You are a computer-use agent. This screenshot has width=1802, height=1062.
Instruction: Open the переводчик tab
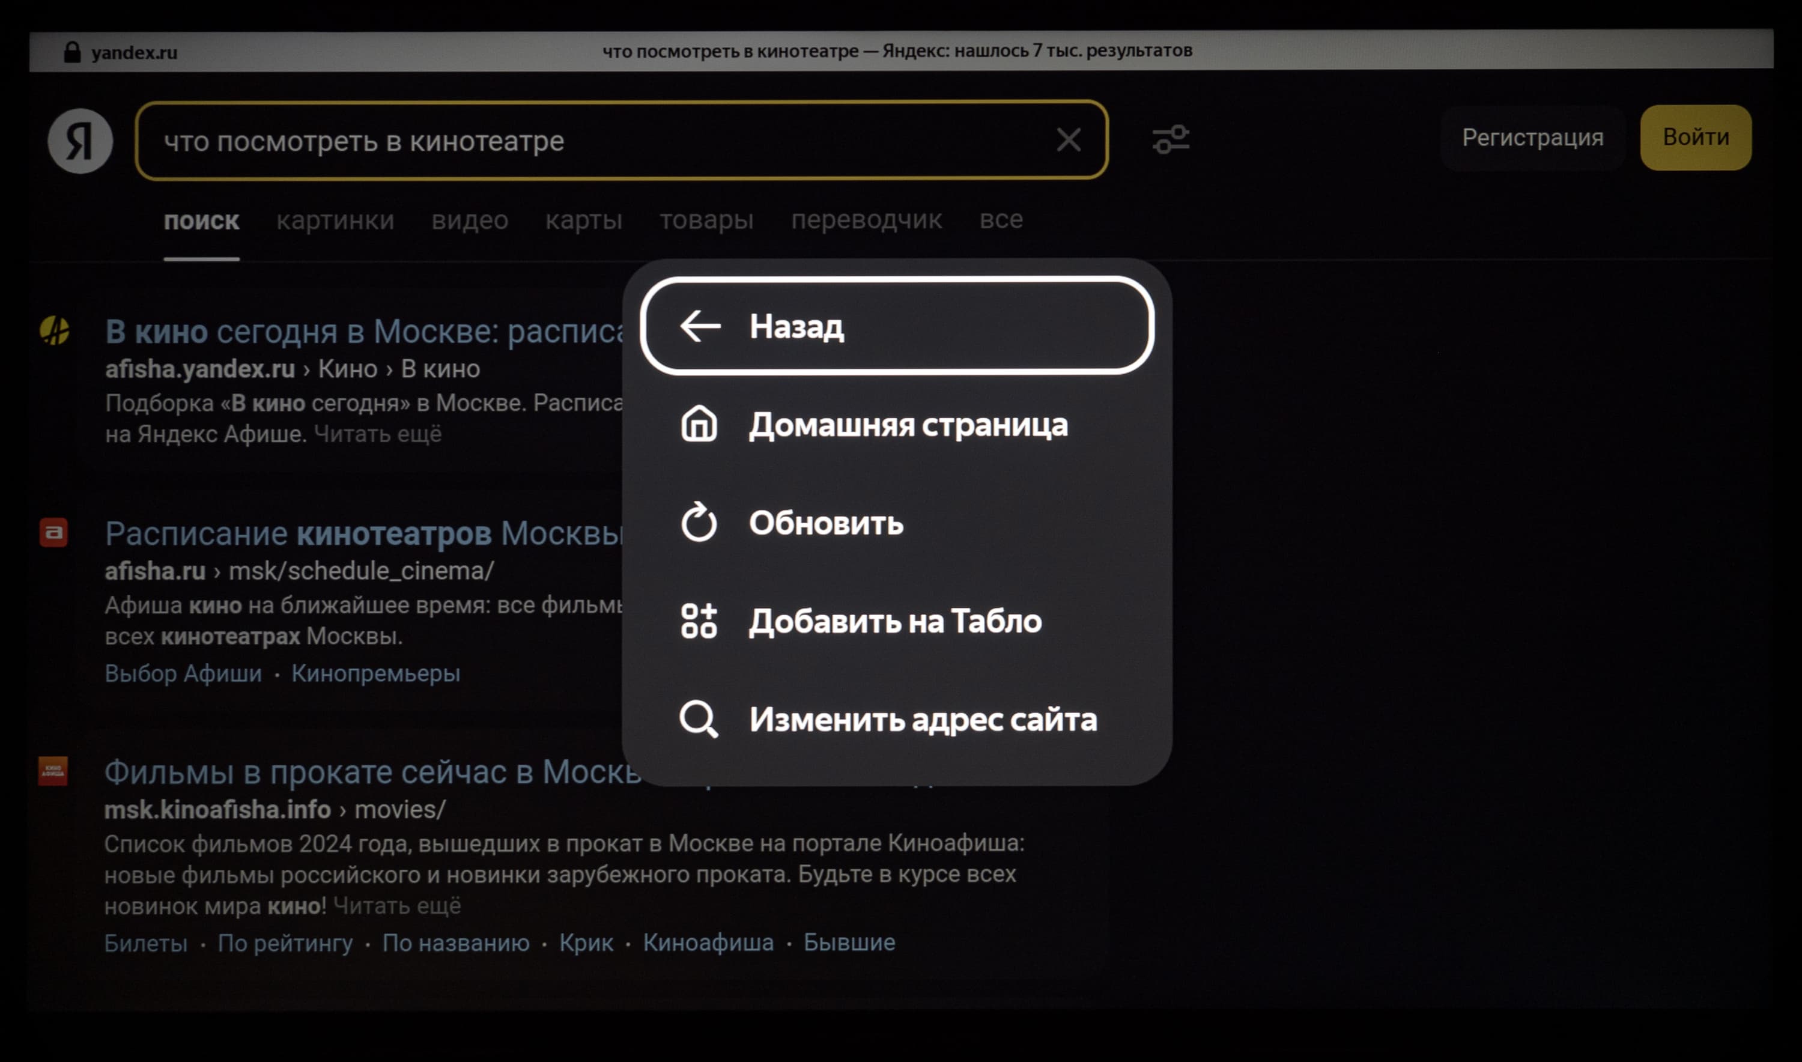tap(866, 220)
